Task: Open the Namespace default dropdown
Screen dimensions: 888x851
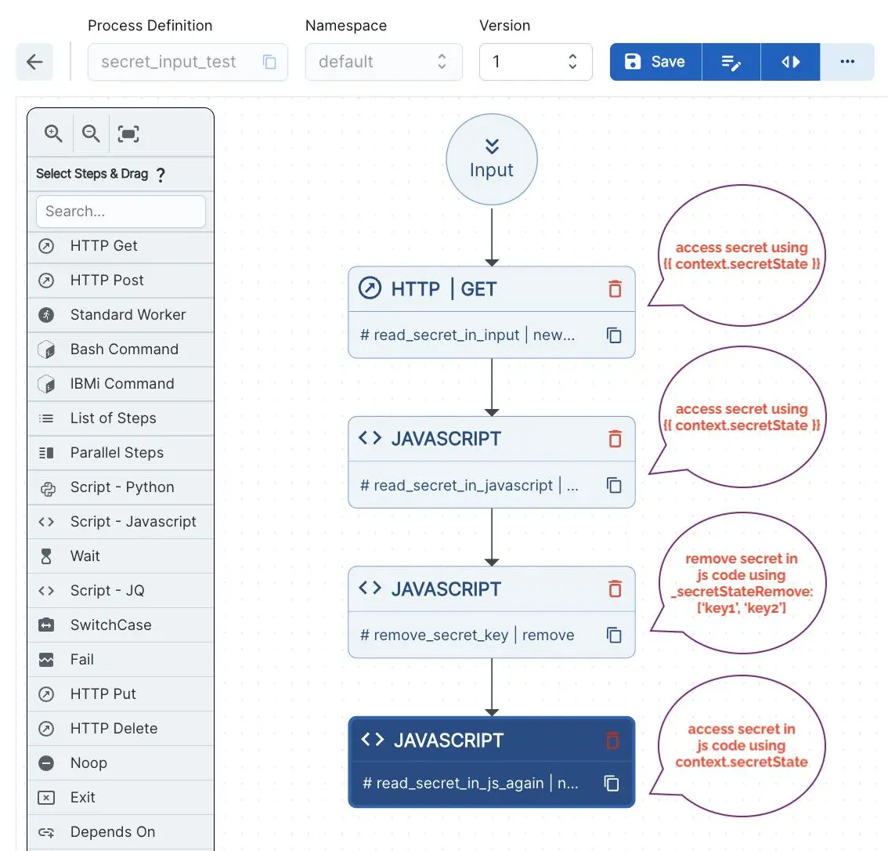Action: point(383,62)
